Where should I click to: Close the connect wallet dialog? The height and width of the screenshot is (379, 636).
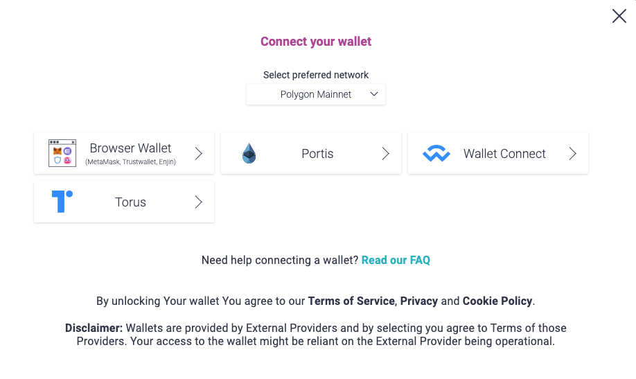tap(619, 16)
